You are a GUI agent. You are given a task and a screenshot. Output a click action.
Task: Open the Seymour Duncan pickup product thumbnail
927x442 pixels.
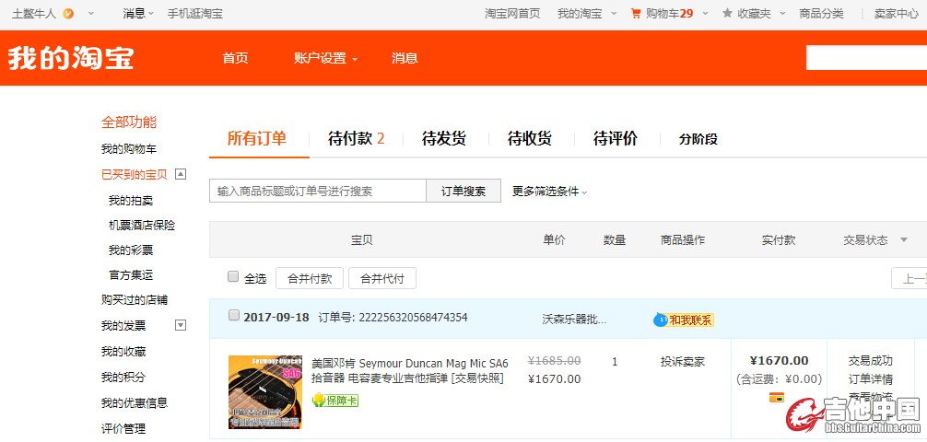[264, 392]
